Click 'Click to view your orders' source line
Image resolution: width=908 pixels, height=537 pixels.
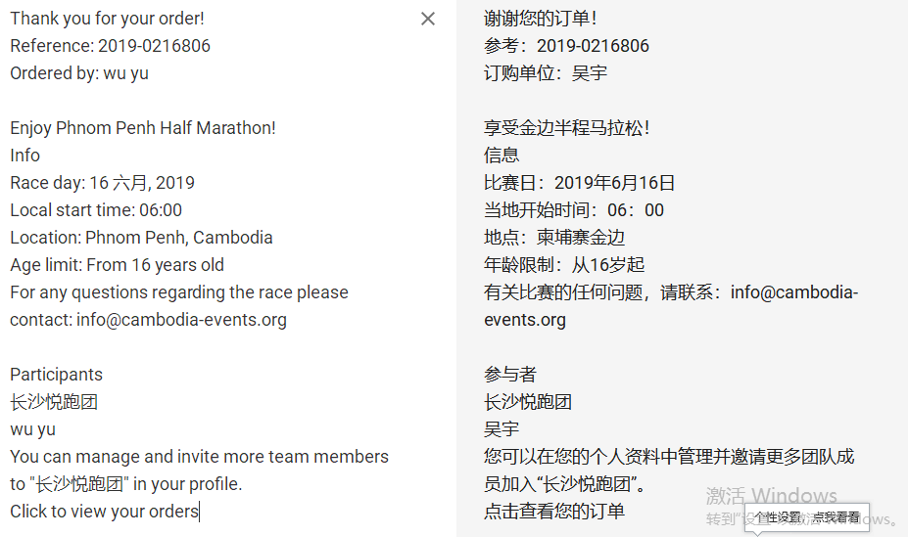104,512
